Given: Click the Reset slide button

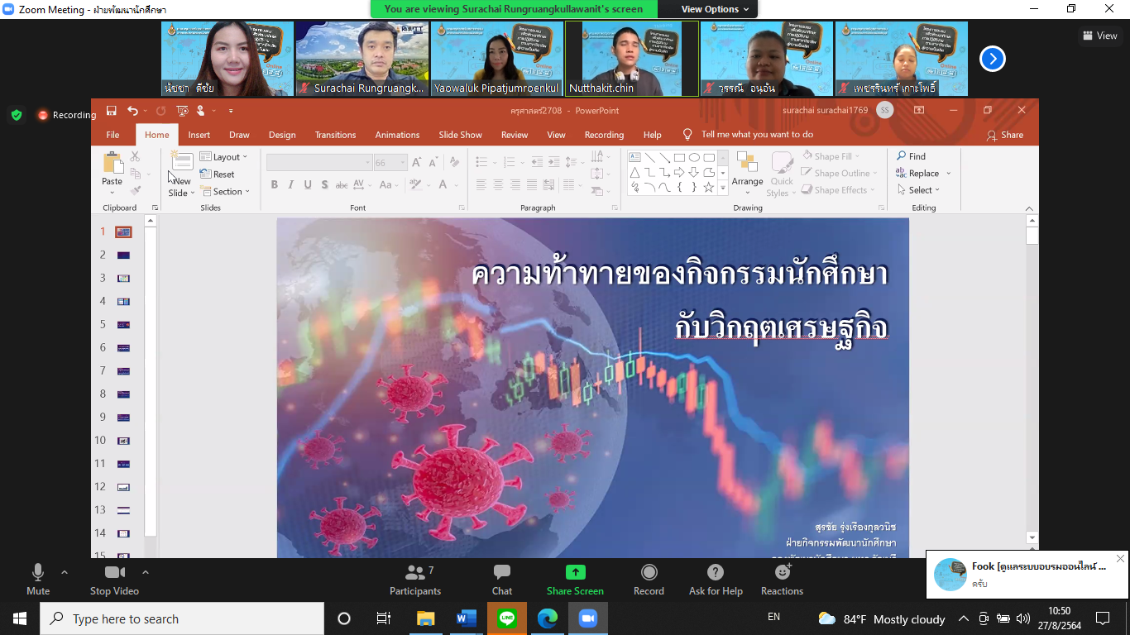Looking at the screenshot, I should [218, 174].
